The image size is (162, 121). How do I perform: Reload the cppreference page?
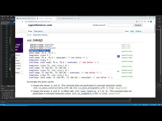(x=23, y=22)
